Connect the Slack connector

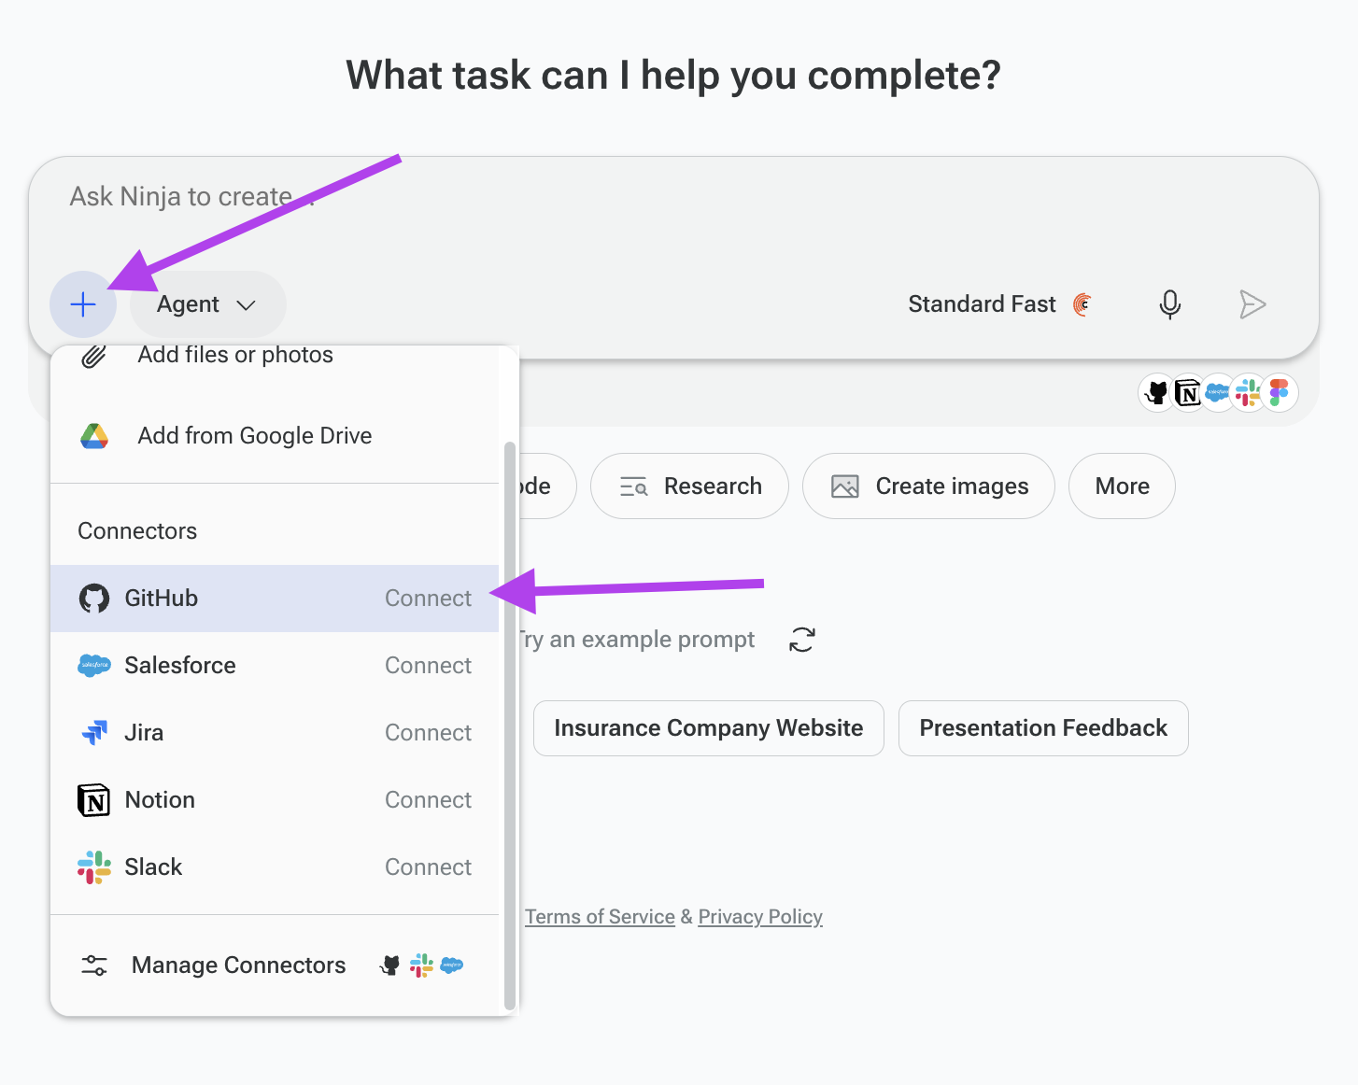(428, 867)
